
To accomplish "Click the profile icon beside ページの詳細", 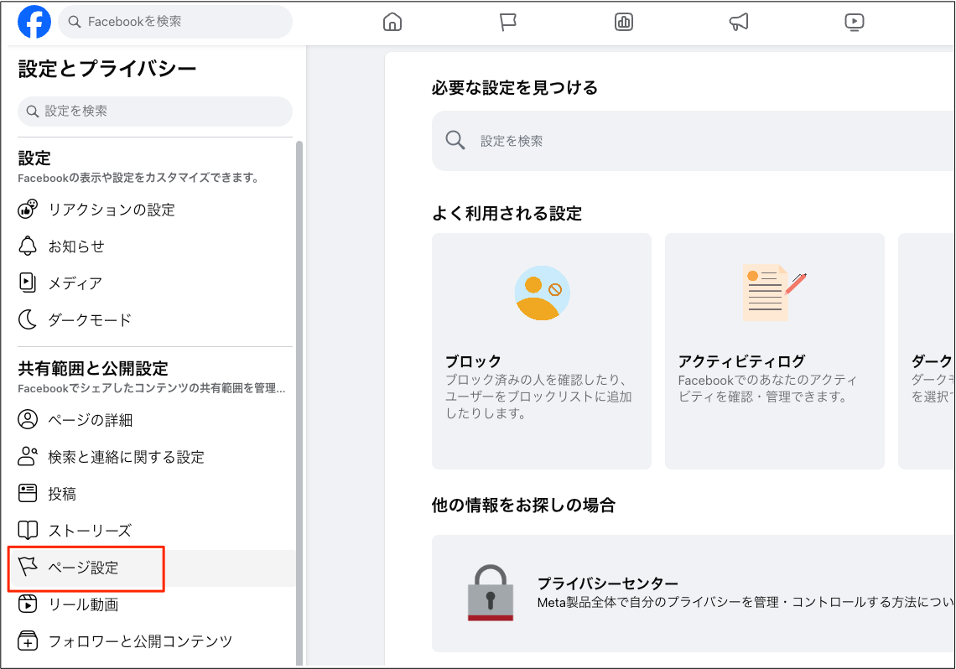I will coord(28,420).
